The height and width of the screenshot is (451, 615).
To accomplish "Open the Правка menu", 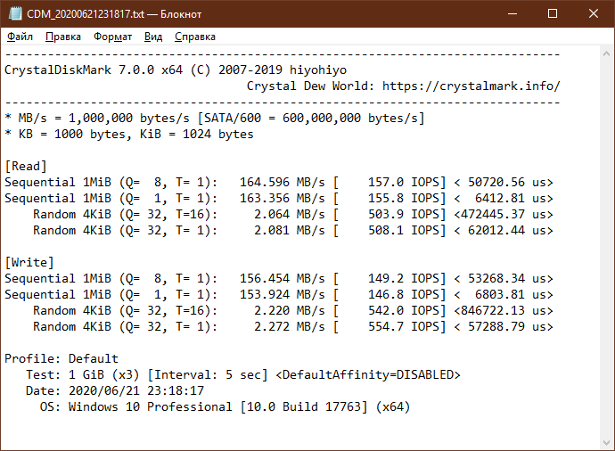I will coord(63,37).
